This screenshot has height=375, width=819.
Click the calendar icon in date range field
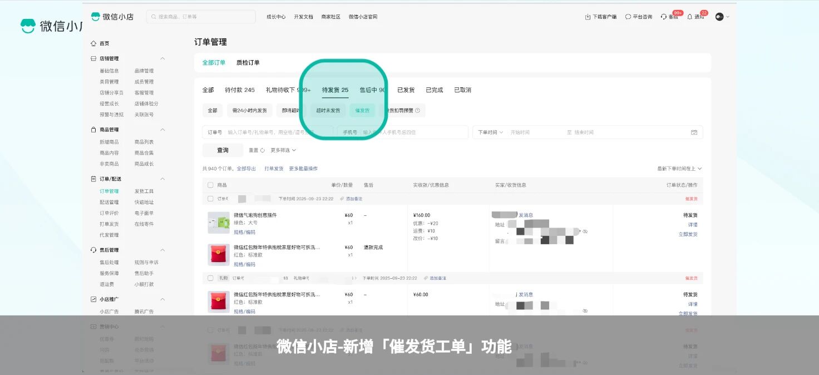pos(694,132)
